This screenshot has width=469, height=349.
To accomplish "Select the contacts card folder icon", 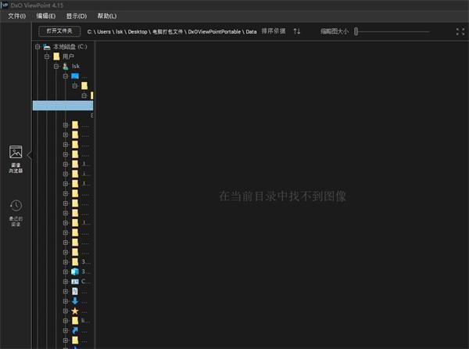I will click(75, 282).
